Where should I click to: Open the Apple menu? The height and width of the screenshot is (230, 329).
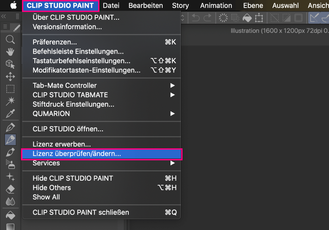pos(13,6)
